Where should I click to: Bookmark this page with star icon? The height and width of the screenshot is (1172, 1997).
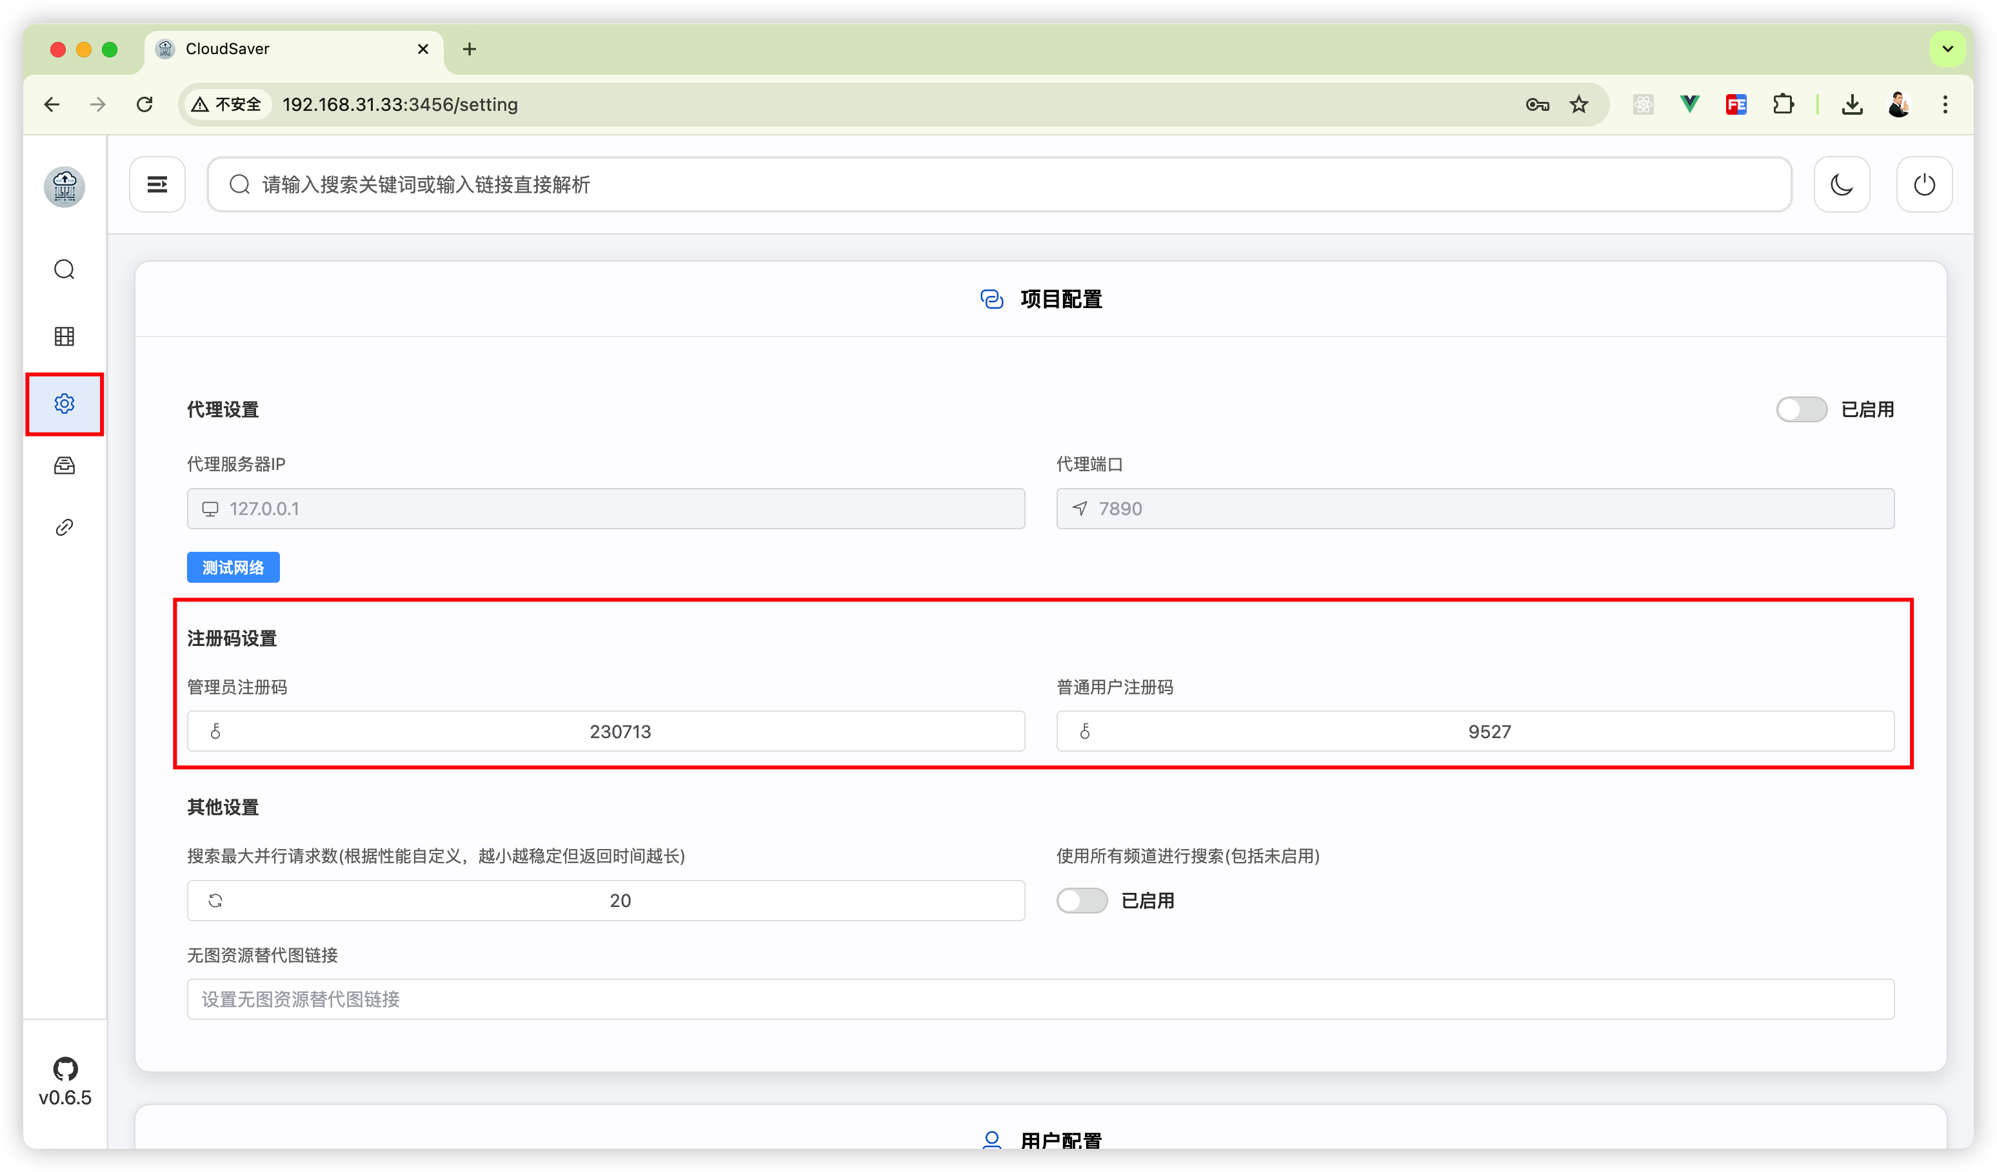pyautogui.click(x=1578, y=104)
